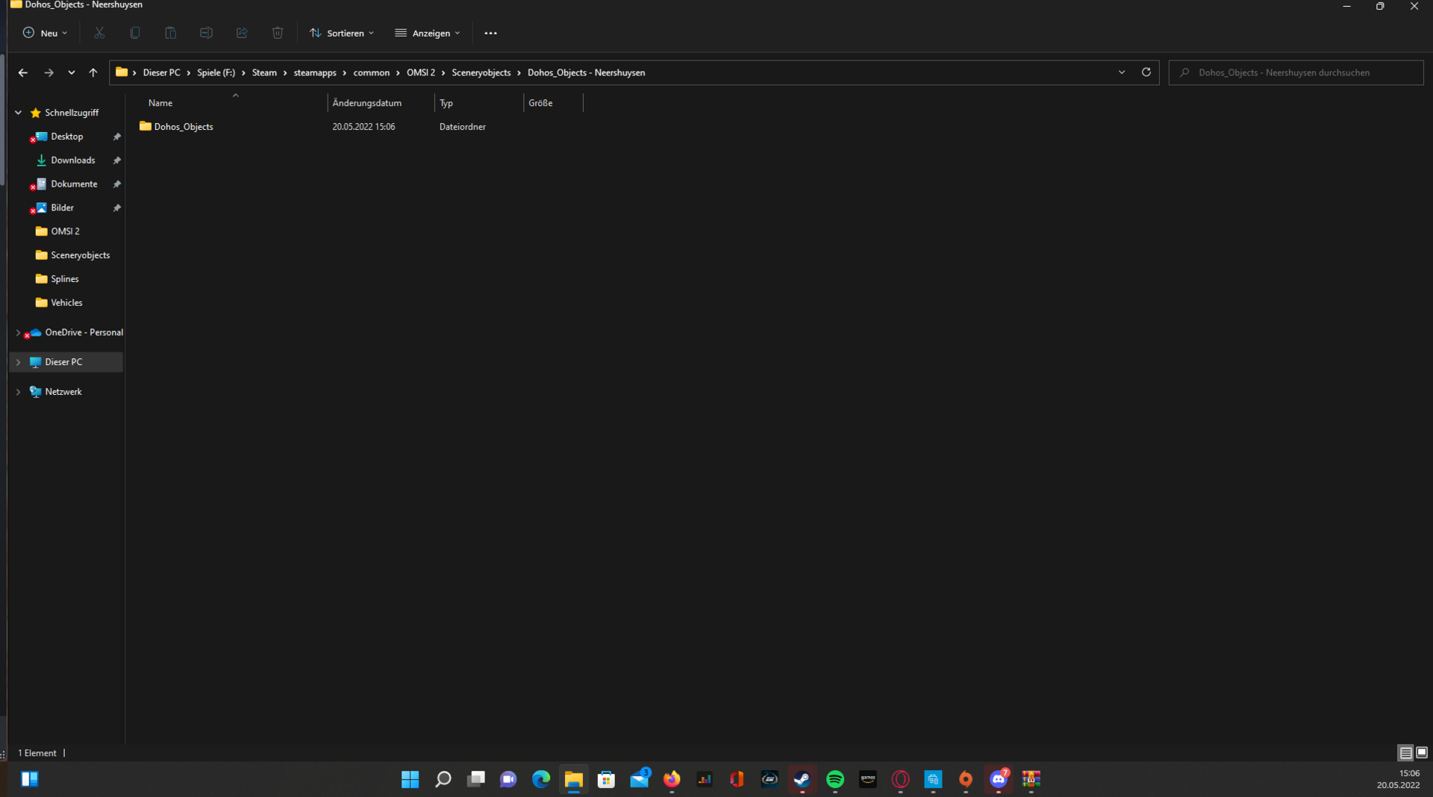Image resolution: width=1433 pixels, height=797 pixels.
Task: Open the Neu new item menu
Action: pos(46,33)
